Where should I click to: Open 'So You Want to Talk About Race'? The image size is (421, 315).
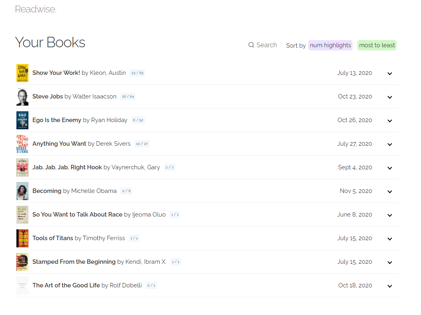point(77,215)
